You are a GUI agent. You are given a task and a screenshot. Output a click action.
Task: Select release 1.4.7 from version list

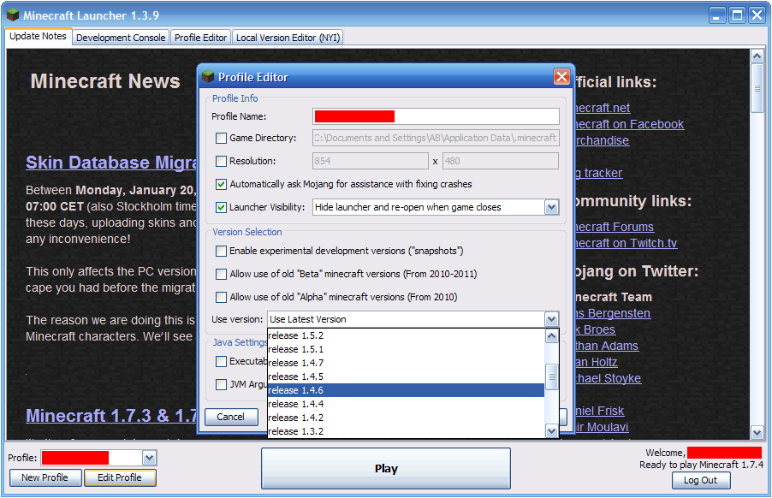[x=407, y=363]
